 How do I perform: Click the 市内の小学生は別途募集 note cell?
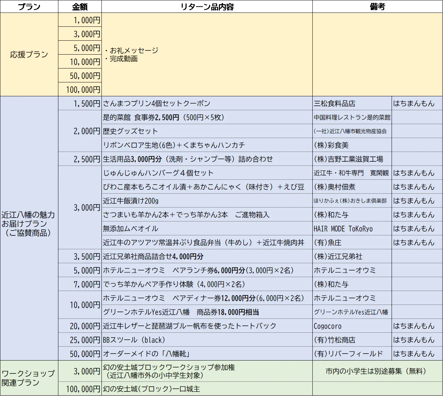[x=377, y=371]
